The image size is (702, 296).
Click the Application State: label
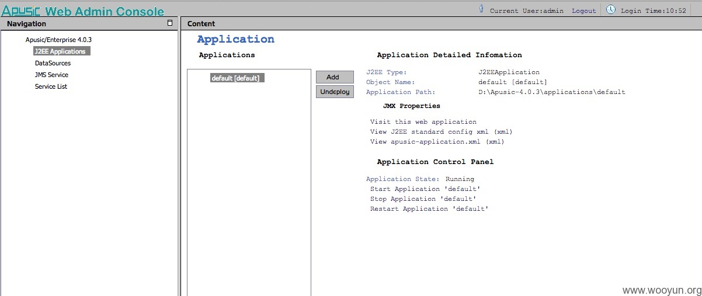pyautogui.click(x=403, y=179)
